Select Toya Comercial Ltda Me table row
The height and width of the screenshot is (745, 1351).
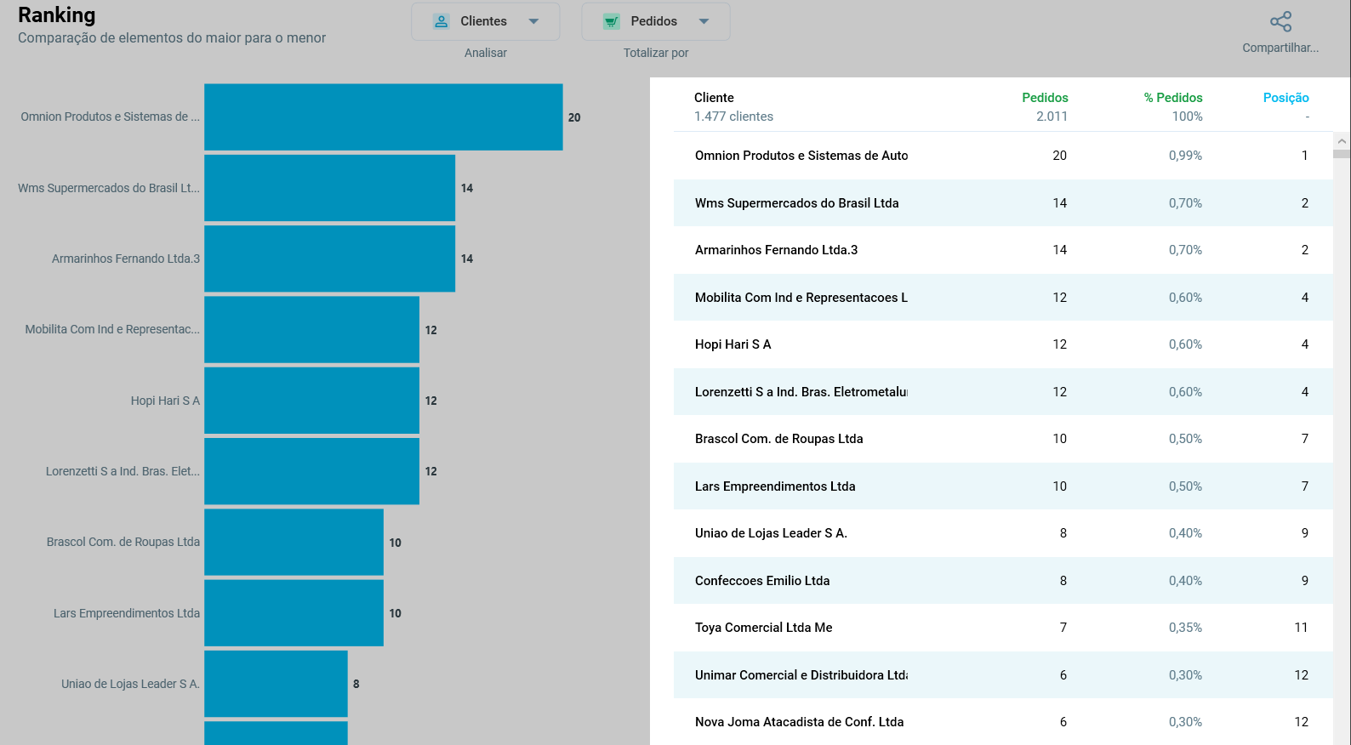click(1003, 628)
